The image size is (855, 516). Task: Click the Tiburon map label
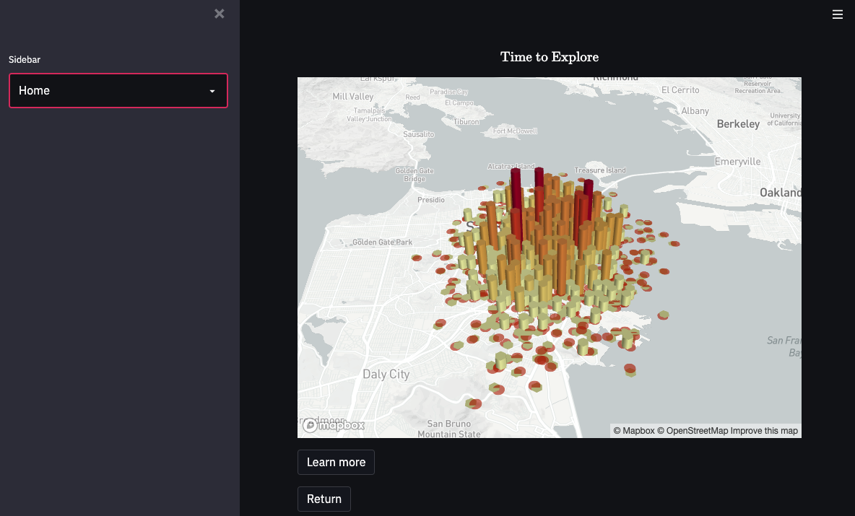click(466, 121)
